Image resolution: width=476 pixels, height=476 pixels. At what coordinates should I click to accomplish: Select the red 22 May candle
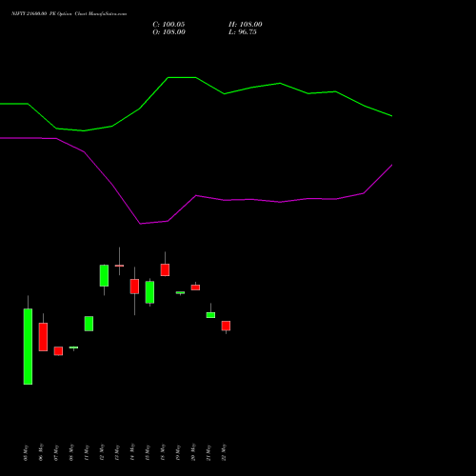(x=226, y=326)
